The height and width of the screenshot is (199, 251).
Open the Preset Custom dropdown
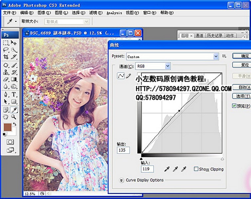click(173, 56)
